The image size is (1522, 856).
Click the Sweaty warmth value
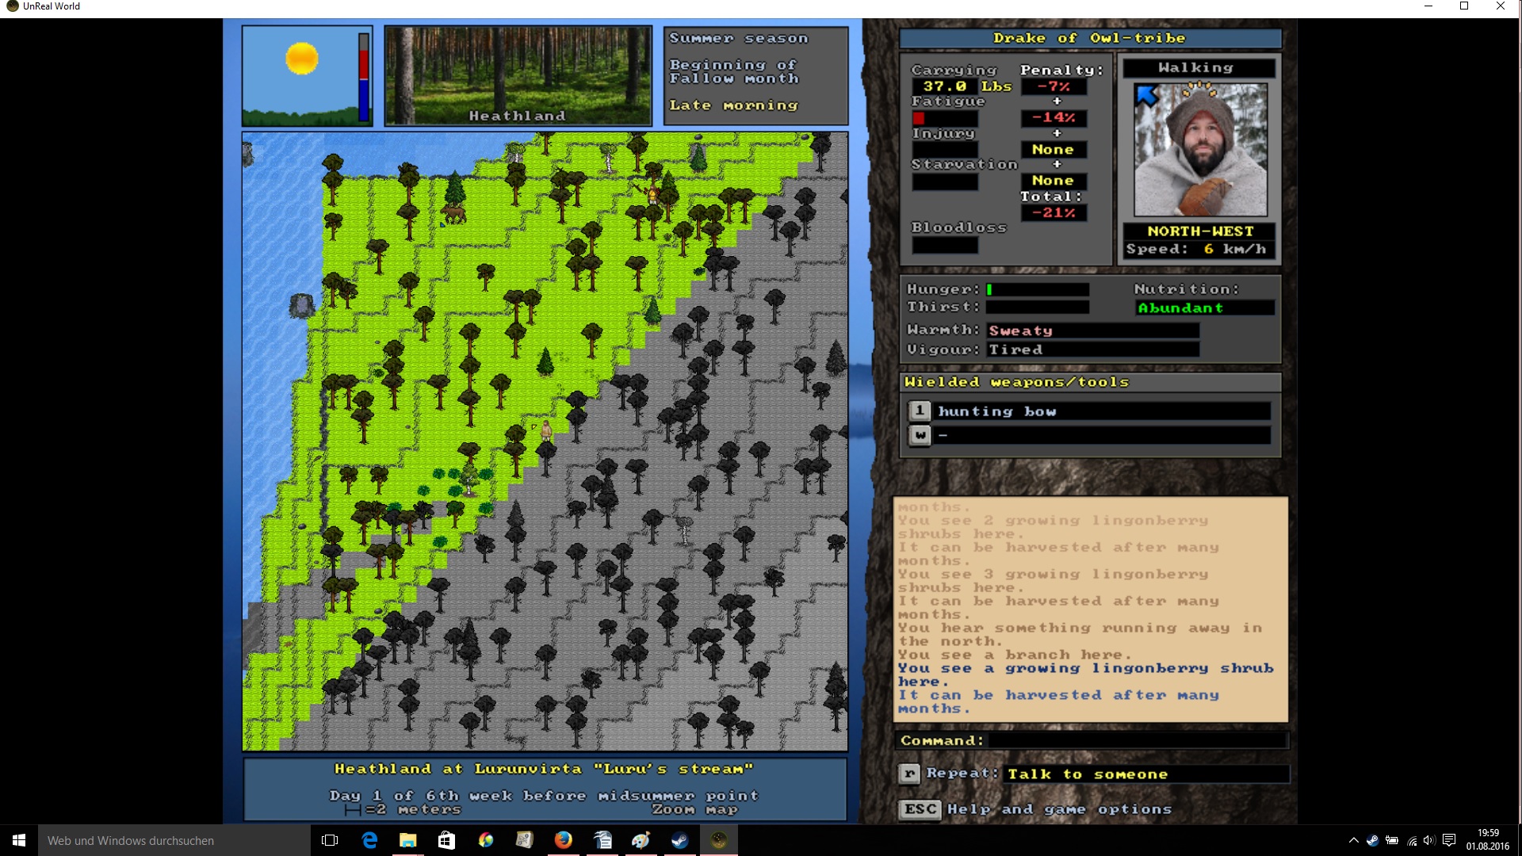tap(1093, 331)
